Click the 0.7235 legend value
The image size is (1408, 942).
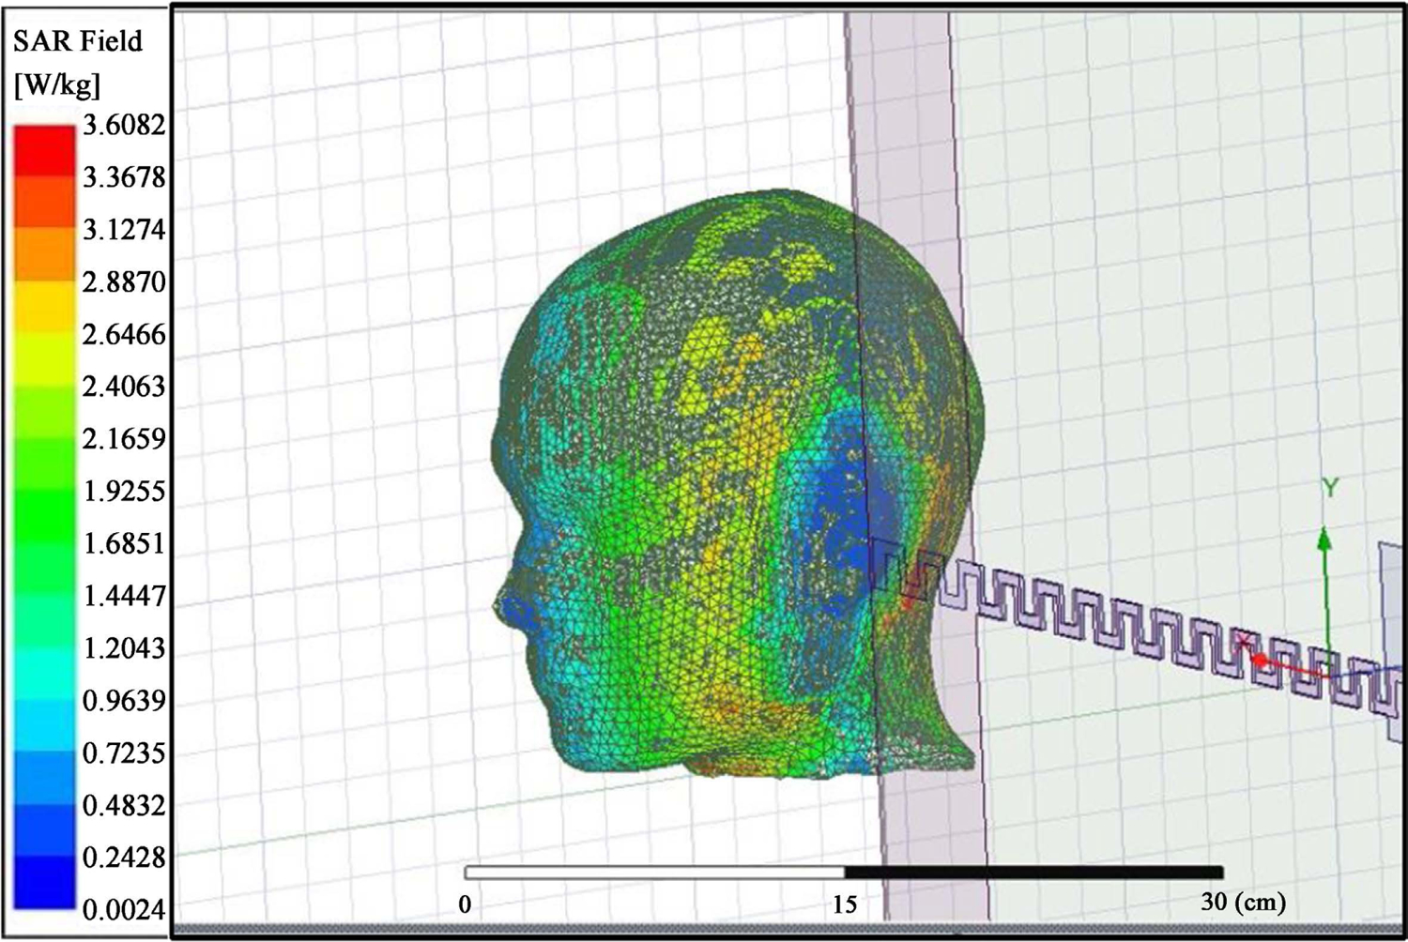click(124, 753)
